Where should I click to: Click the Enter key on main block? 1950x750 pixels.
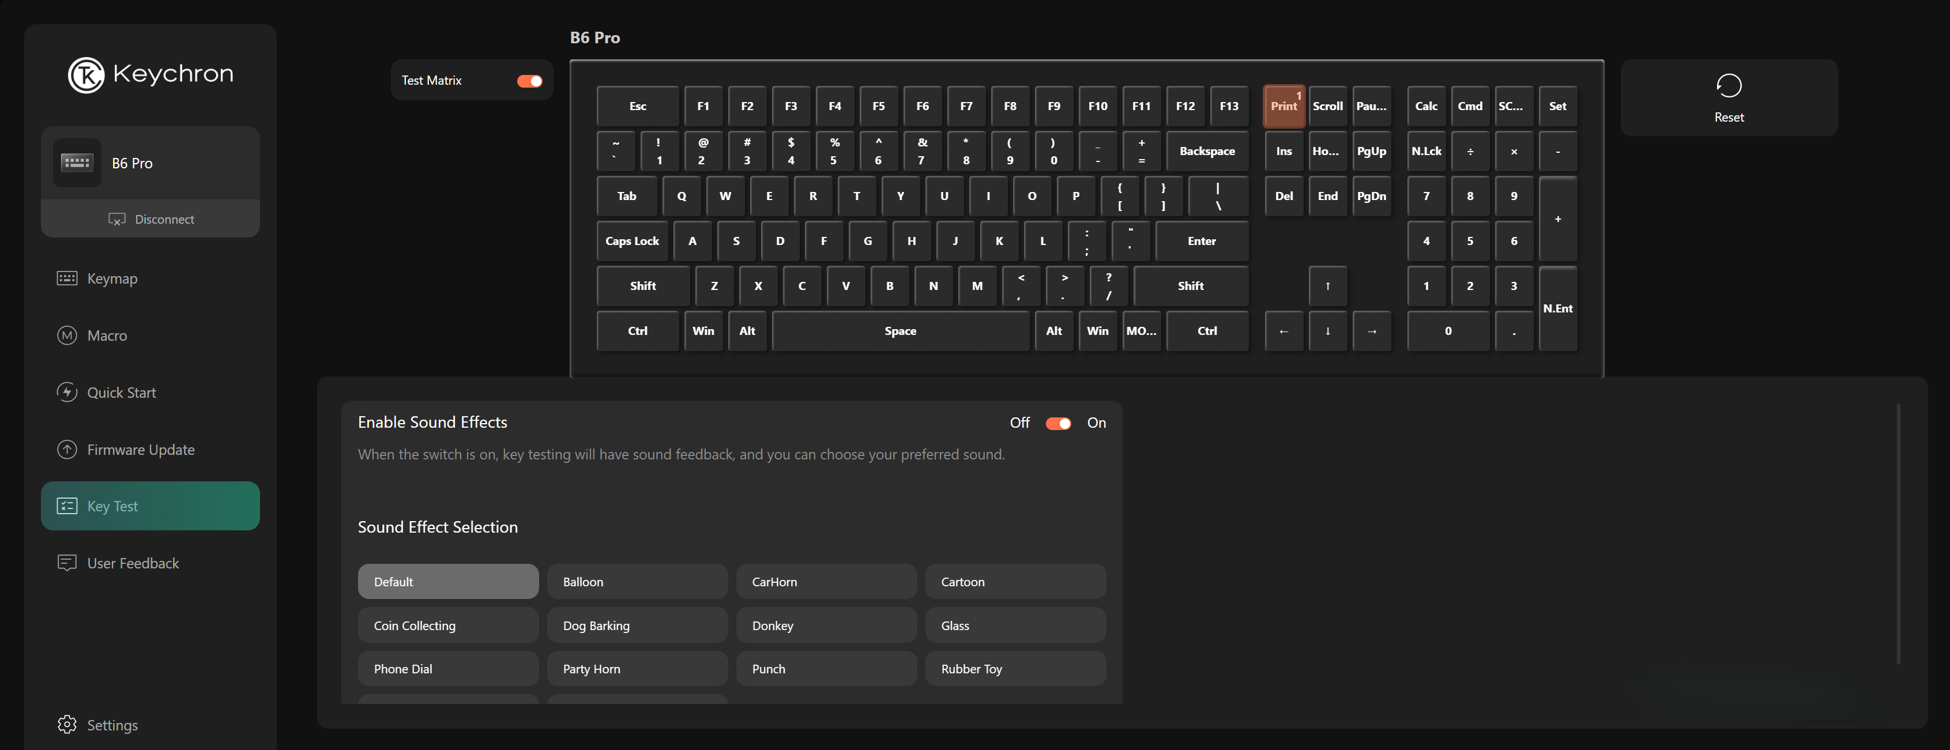pos(1202,240)
